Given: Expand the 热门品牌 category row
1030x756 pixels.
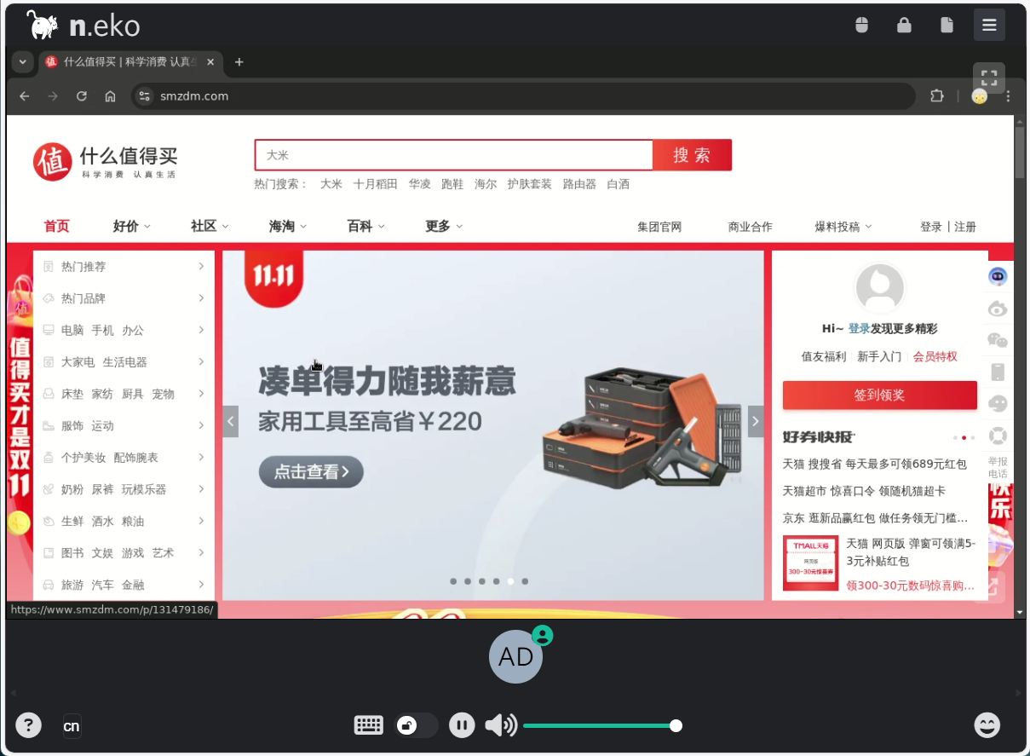Looking at the screenshot, I should pyautogui.click(x=124, y=298).
